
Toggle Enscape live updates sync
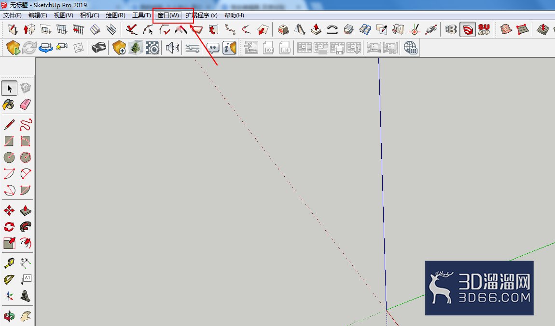coord(29,48)
